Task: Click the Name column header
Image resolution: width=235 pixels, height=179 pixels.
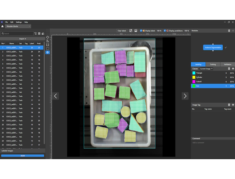Action: [x=11, y=43]
